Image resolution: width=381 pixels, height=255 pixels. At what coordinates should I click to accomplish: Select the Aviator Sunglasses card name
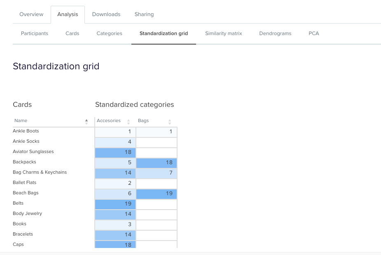(x=33, y=151)
